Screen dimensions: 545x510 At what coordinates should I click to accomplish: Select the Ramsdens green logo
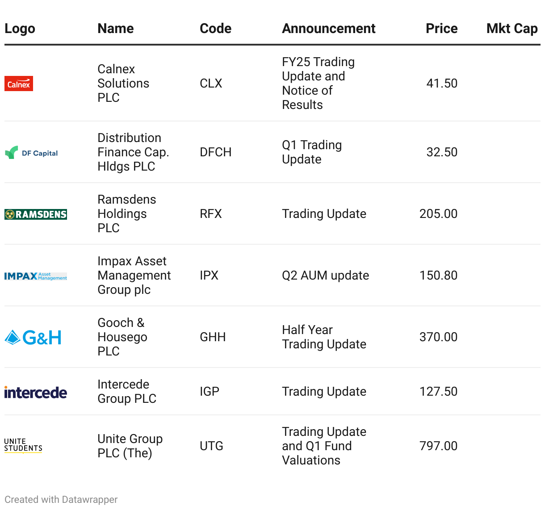36,214
